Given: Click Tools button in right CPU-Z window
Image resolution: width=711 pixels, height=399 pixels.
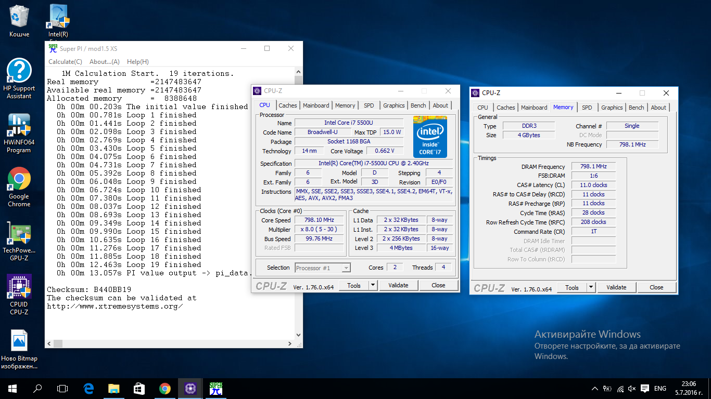Looking at the screenshot, I should point(572,287).
